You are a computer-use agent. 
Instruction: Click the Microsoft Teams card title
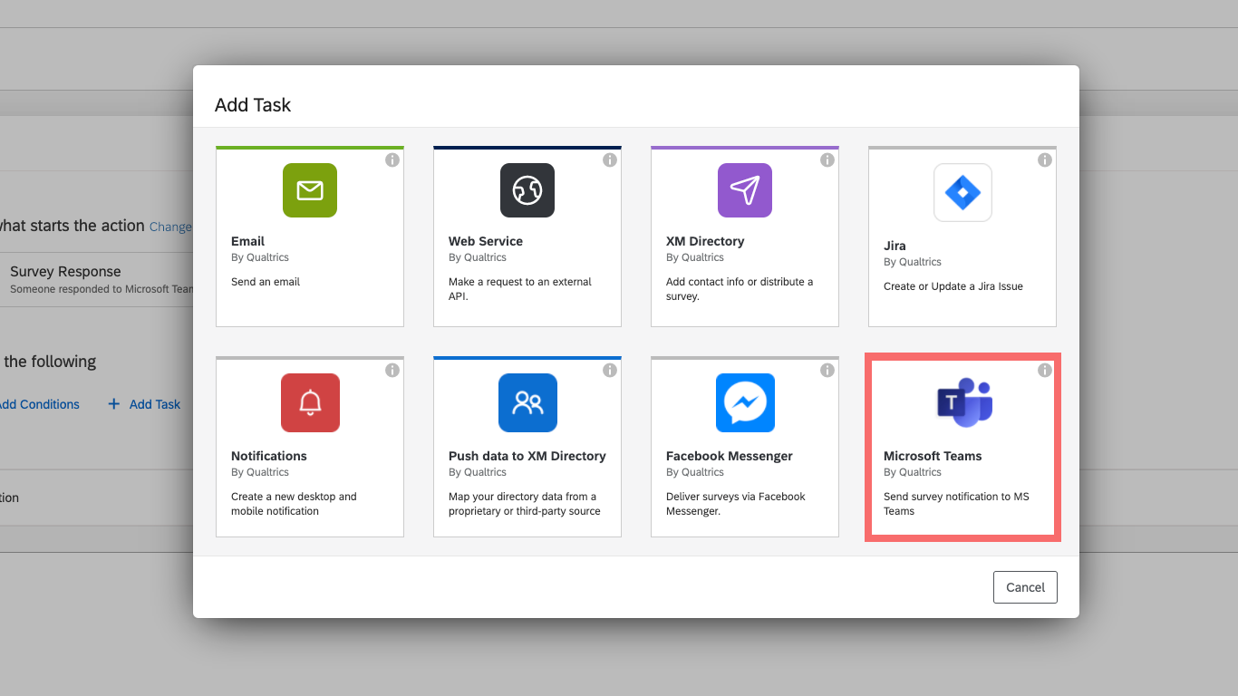pos(933,456)
